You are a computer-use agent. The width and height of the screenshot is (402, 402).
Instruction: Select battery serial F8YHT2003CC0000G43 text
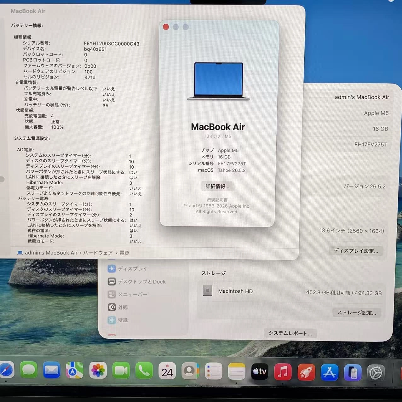(112, 44)
